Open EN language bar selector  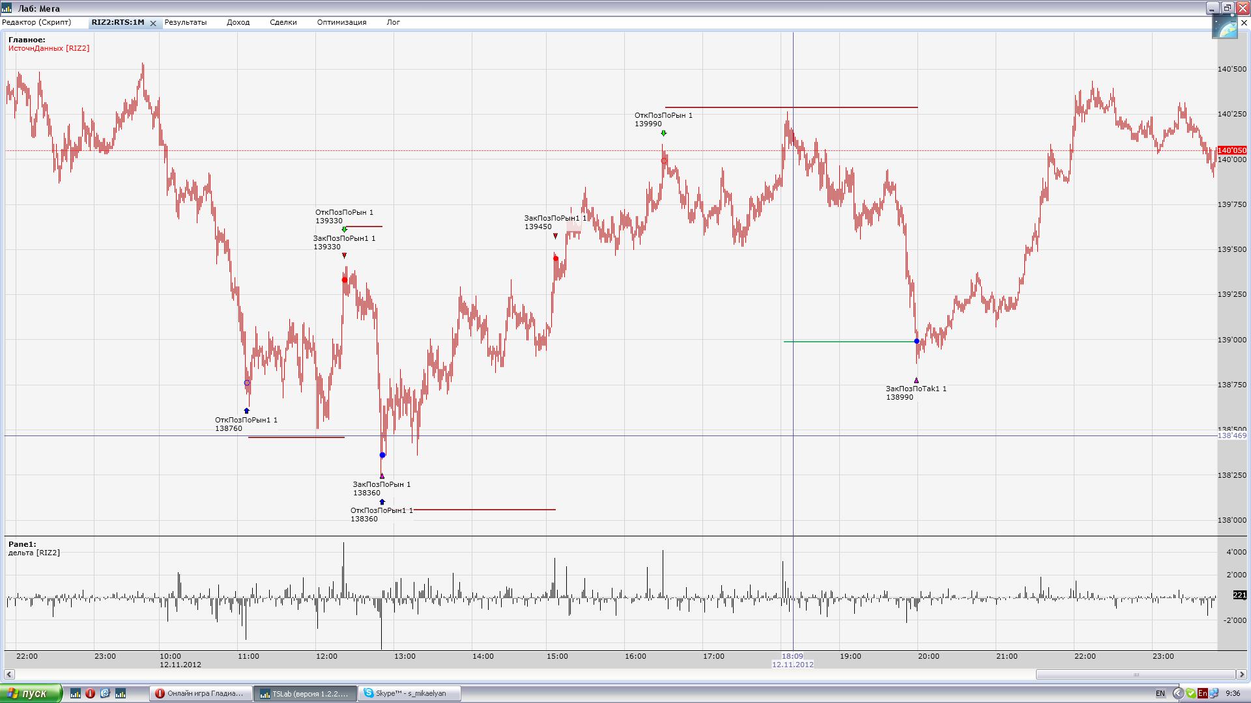[1160, 693]
